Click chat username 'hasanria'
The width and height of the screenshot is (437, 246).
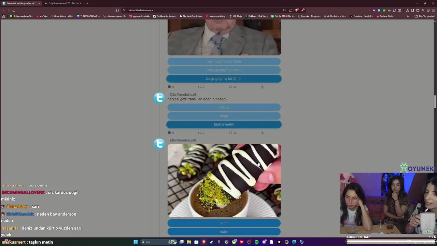point(10,228)
